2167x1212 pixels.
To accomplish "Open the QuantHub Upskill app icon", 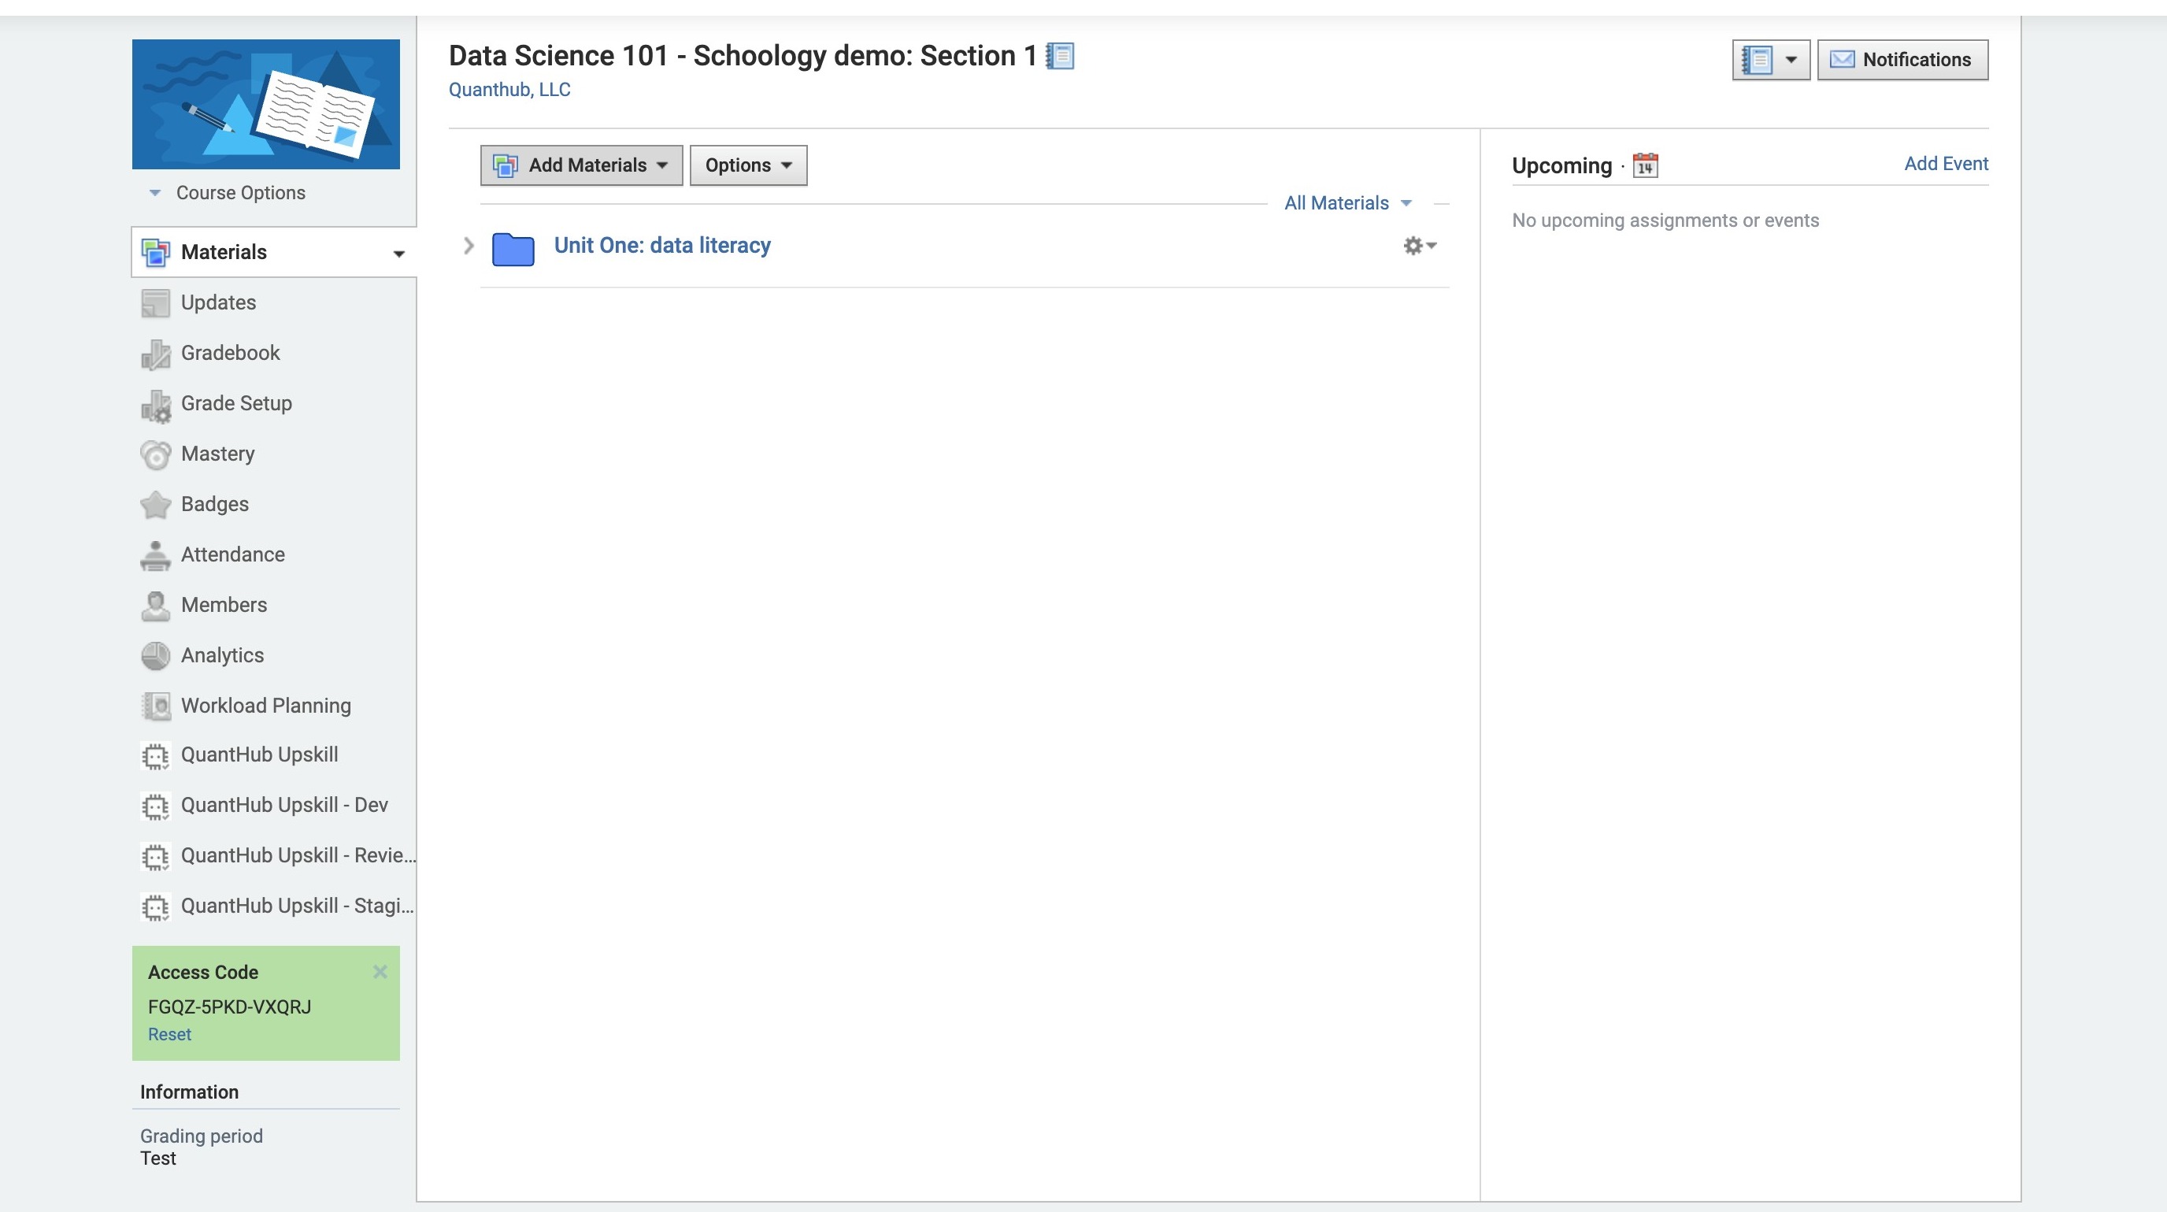I will point(156,756).
